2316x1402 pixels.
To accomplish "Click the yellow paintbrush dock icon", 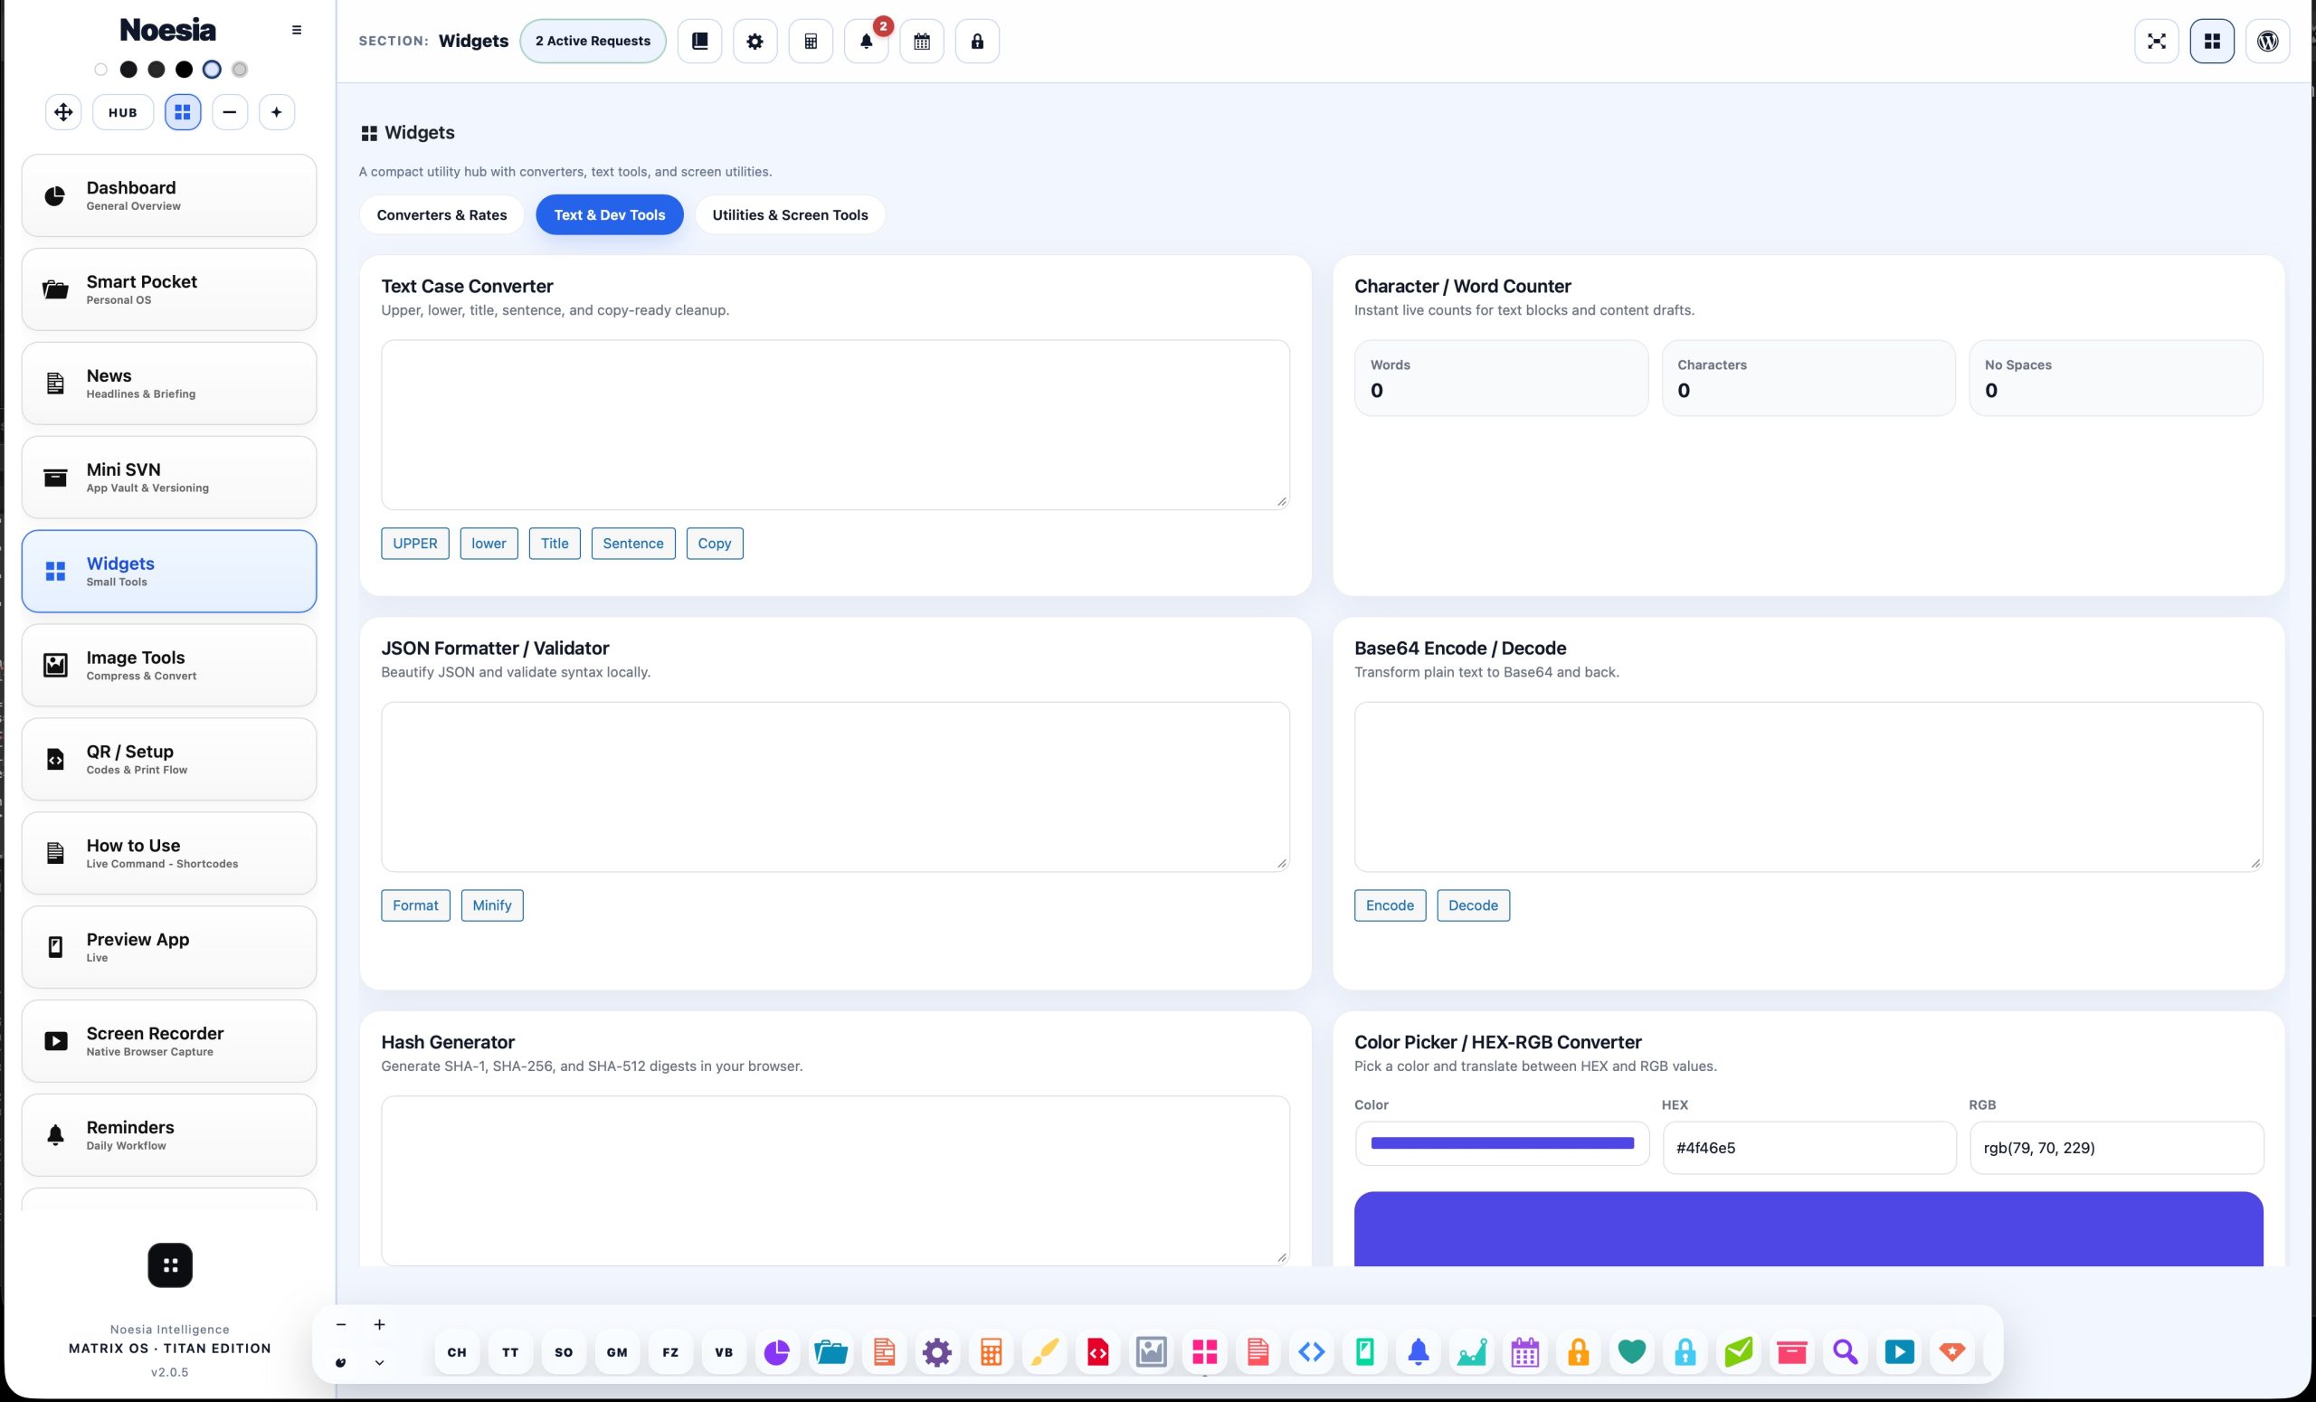I will pos(1044,1352).
